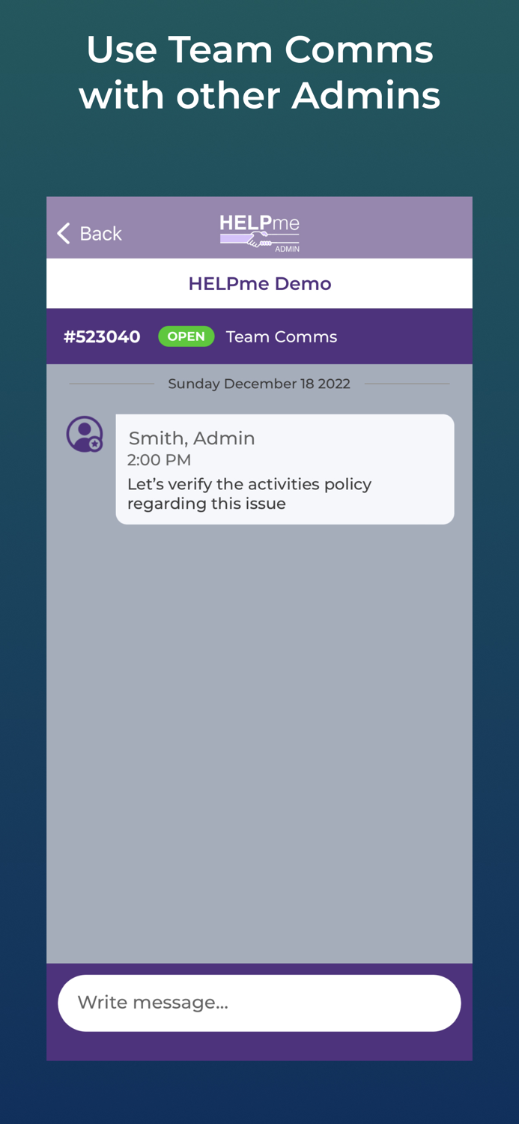This screenshot has height=1124, width=519.
Task: Click the Write message input field
Action: click(259, 1003)
